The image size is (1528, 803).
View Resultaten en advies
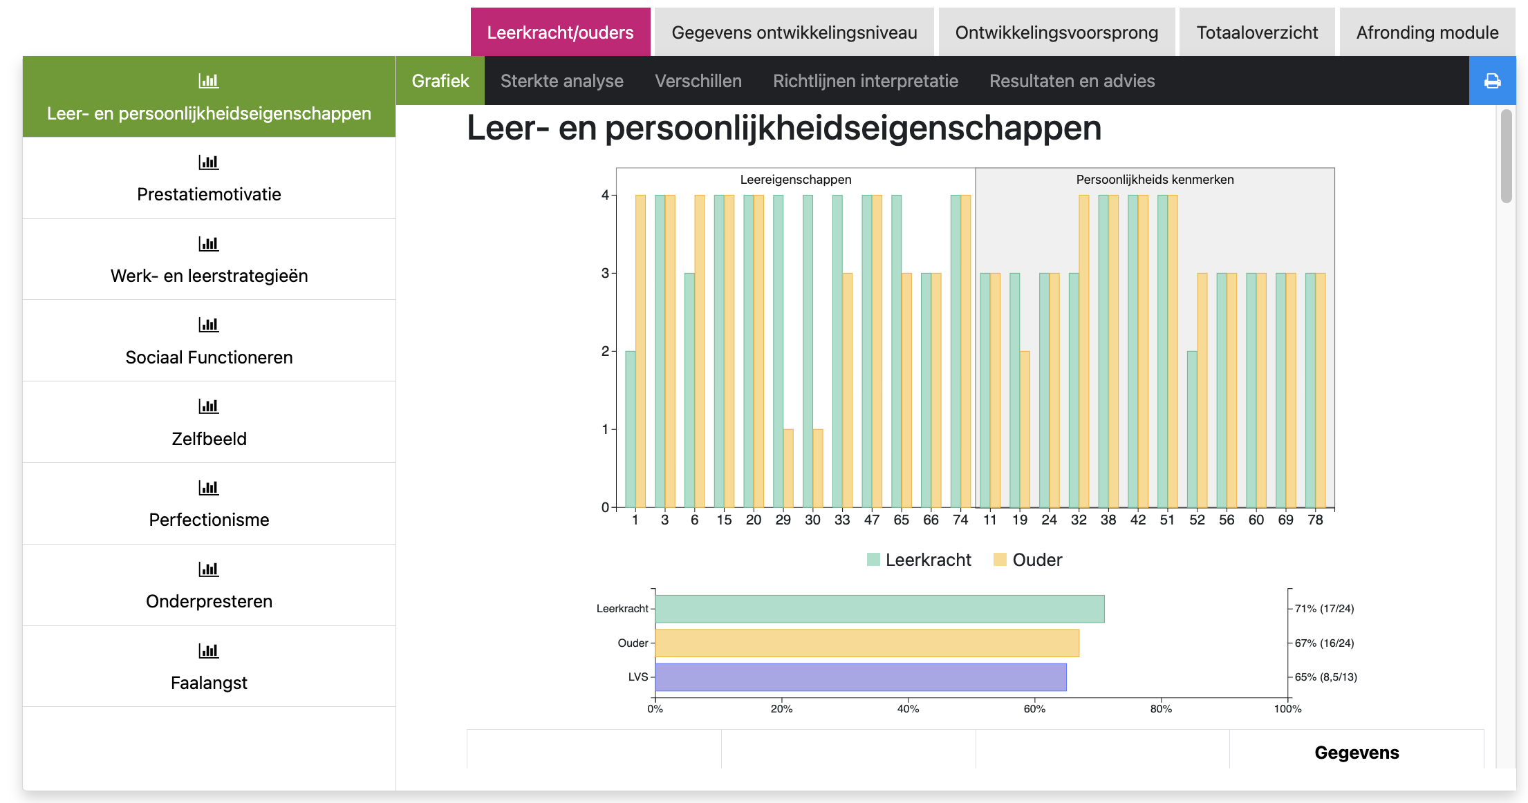[x=1072, y=81]
